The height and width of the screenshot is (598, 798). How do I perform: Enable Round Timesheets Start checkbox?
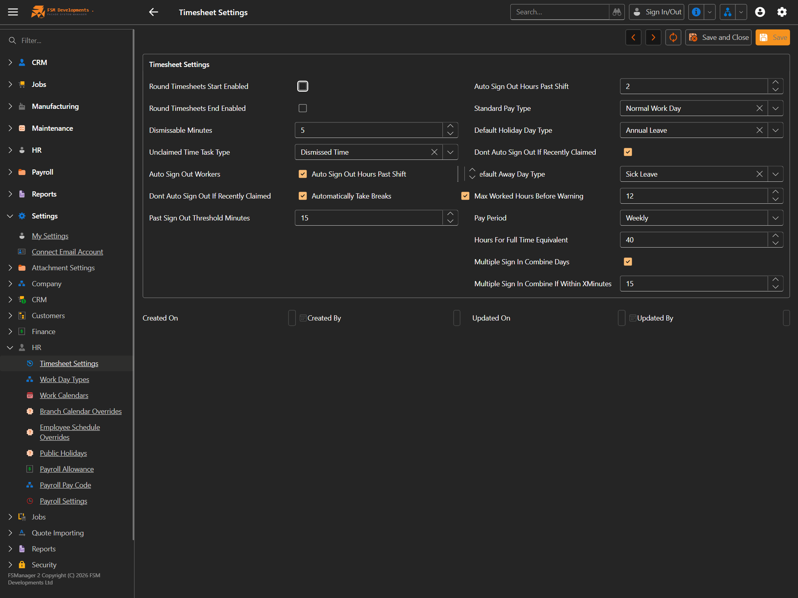[x=303, y=87]
